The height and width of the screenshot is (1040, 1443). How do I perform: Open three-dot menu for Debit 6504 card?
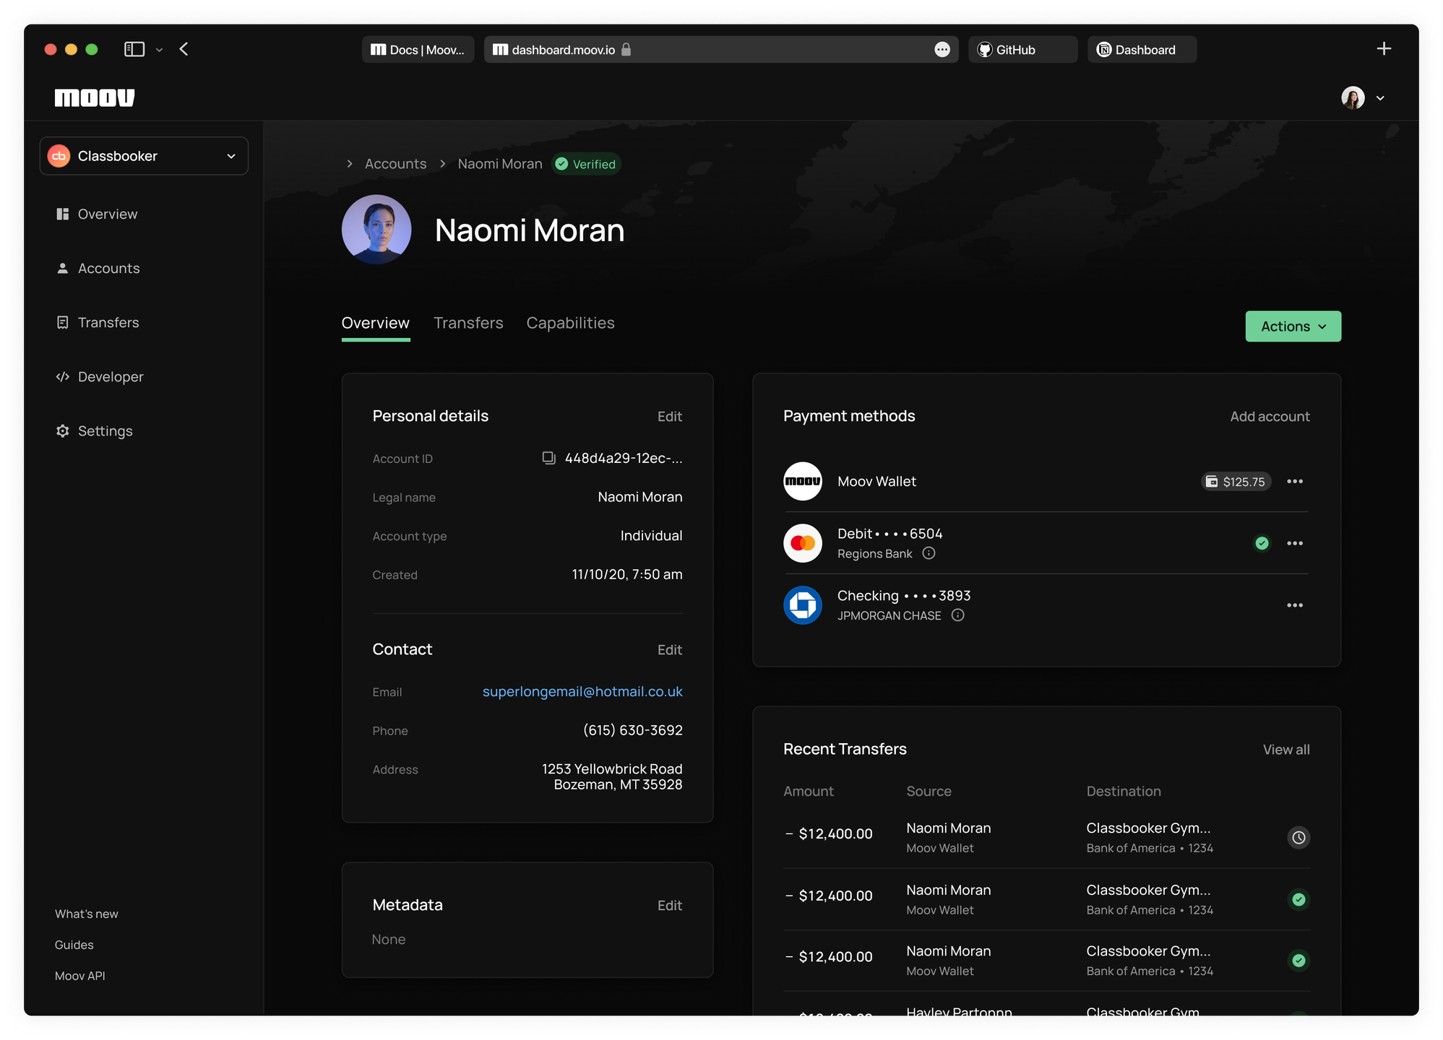1294,543
